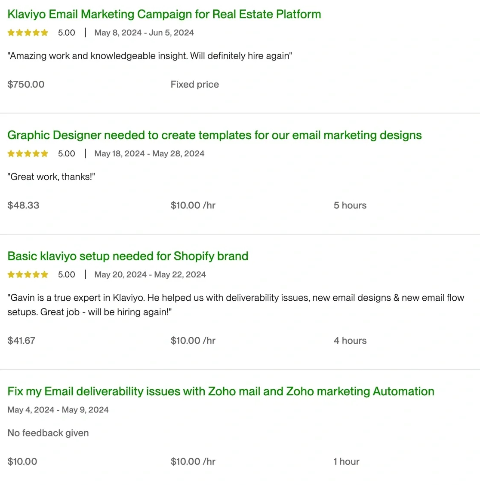This screenshot has width=480, height=485.
Task: Click star rating of Shopify brand job
Action: [28, 275]
